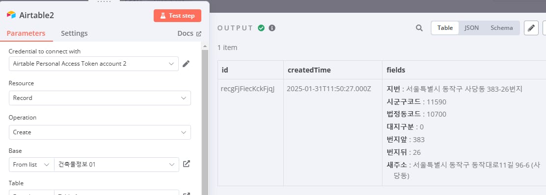546x195 pixels.
Task: Expand the Resource dropdown showing Record
Action: (100, 98)
